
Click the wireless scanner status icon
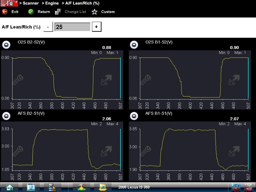point(236,187)
